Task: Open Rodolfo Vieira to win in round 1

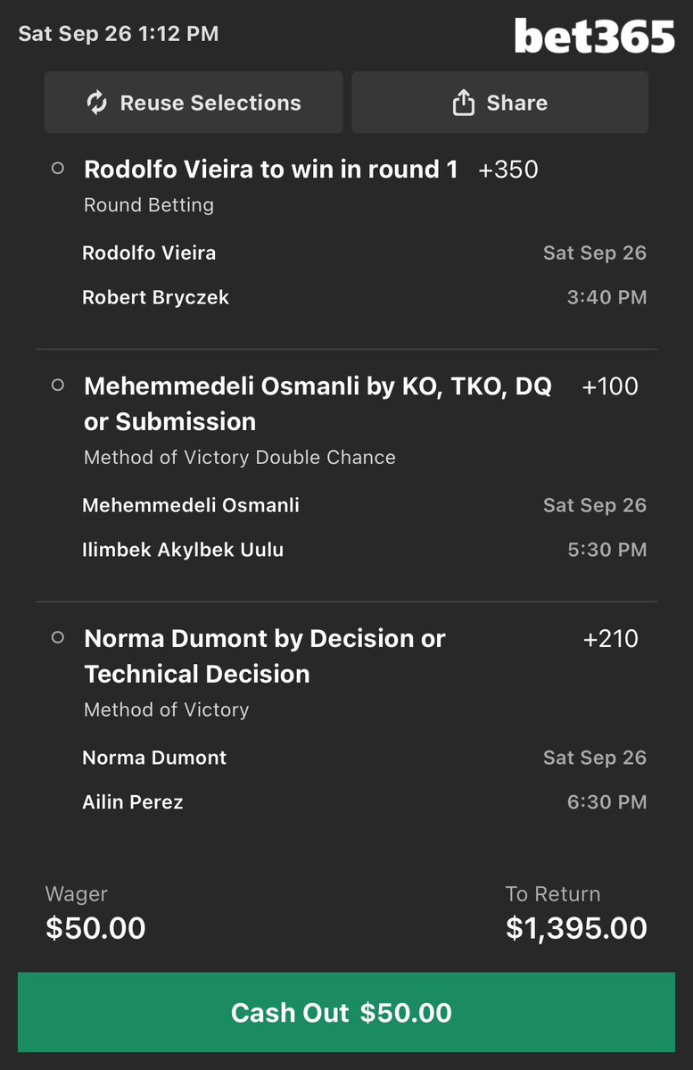Action: pyautogui.click(x=271, y=170)
